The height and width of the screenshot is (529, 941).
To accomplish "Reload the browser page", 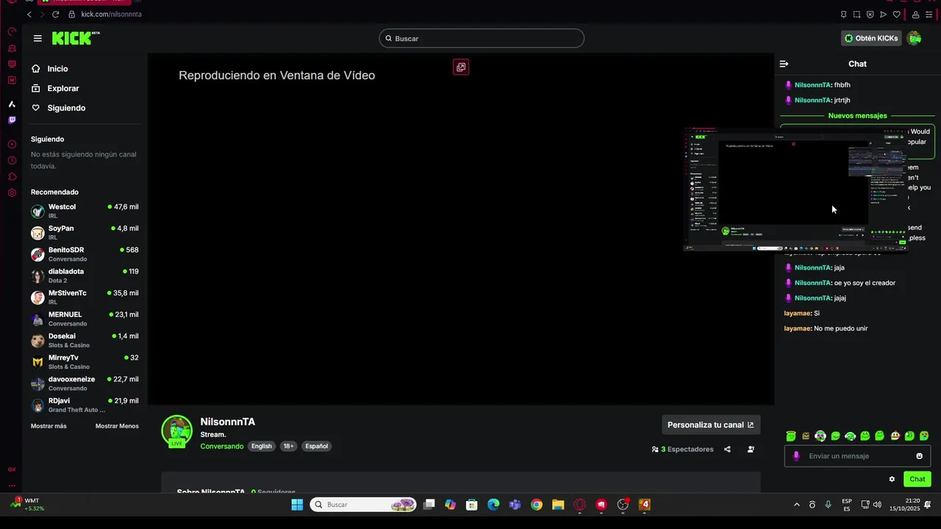I will click(x=55, y=14).
